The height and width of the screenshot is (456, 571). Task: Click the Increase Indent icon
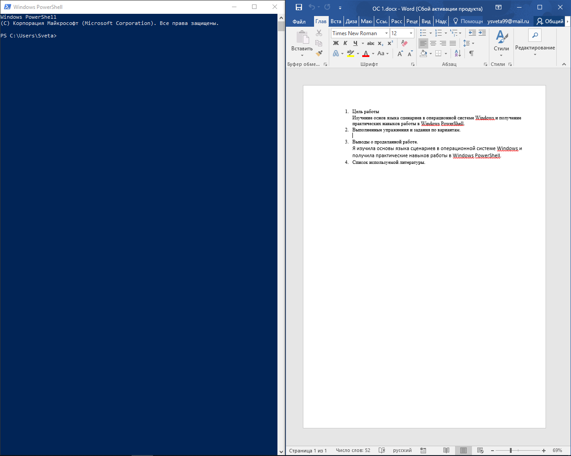click(x=482, y=33)
